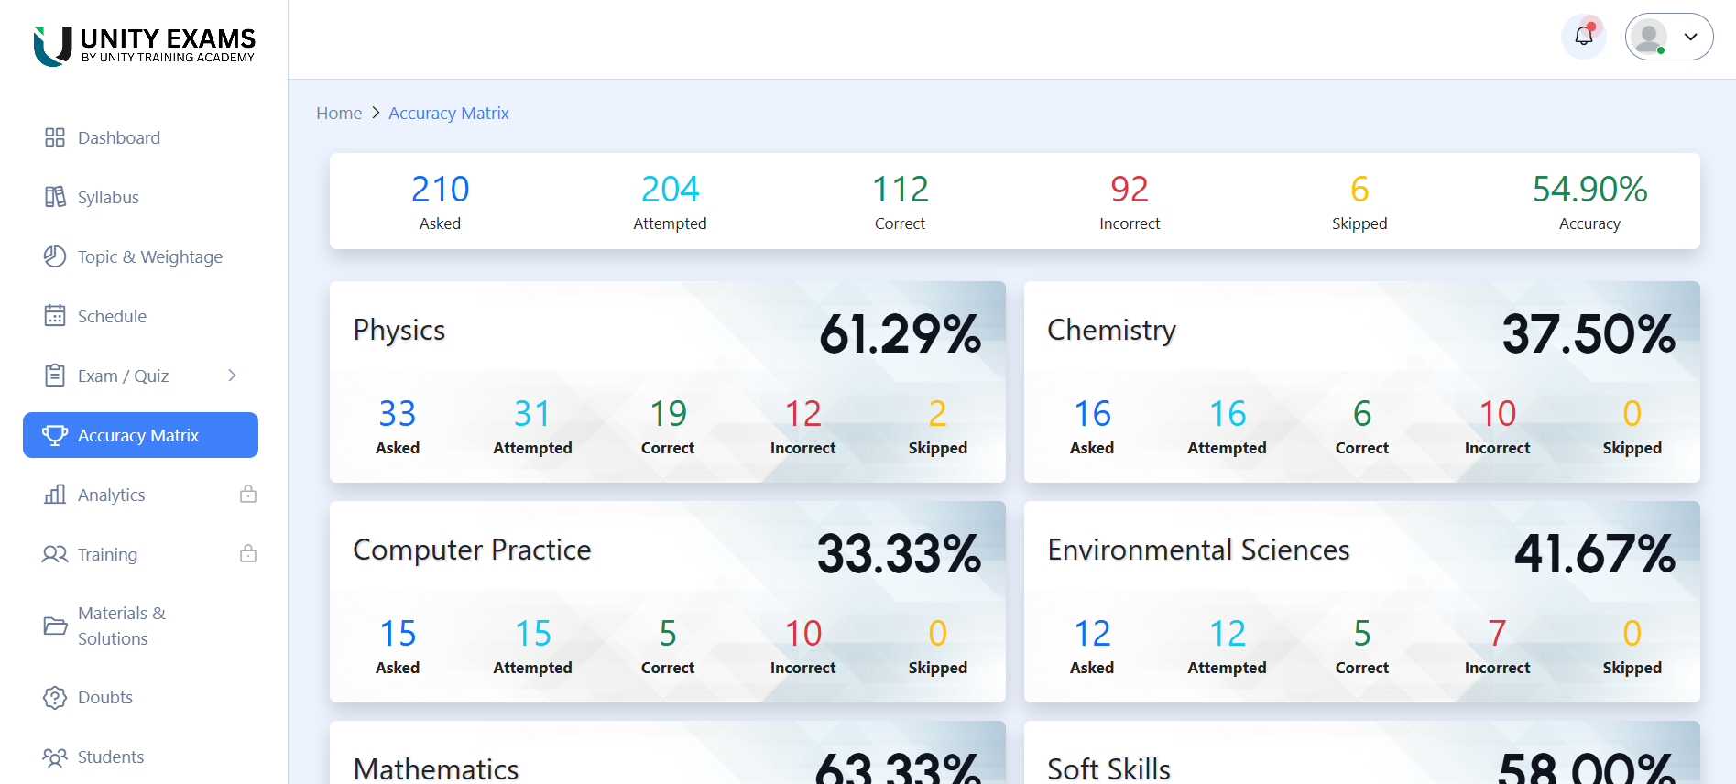Open the Environmental Sciences card

pyautogui.click(x=1361, y=601)
